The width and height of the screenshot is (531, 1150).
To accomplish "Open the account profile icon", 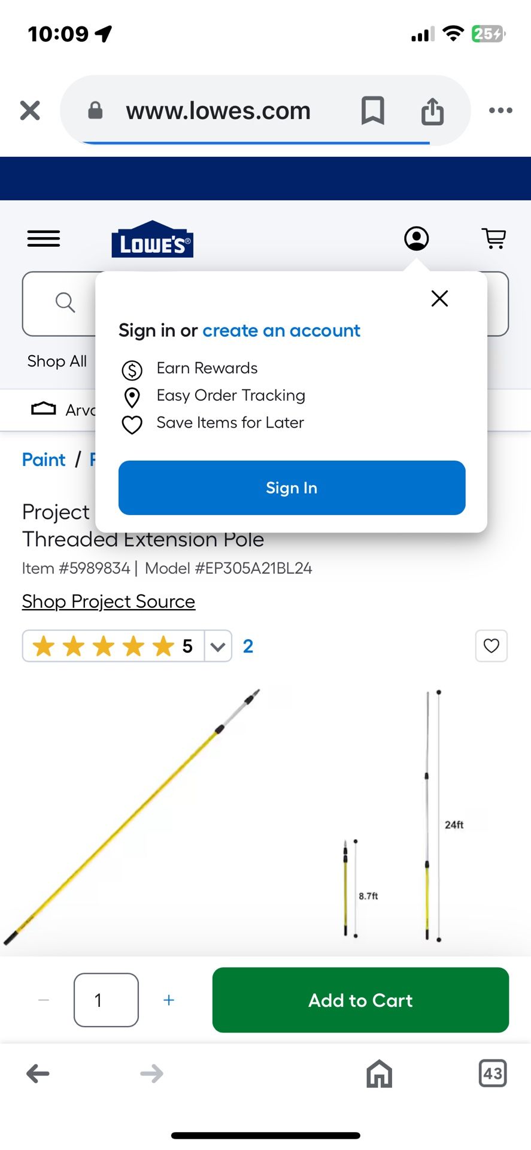I will 417,238.
